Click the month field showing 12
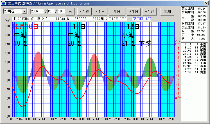The width and height of the screenshot is (210, 124). (x=51, y=11)
